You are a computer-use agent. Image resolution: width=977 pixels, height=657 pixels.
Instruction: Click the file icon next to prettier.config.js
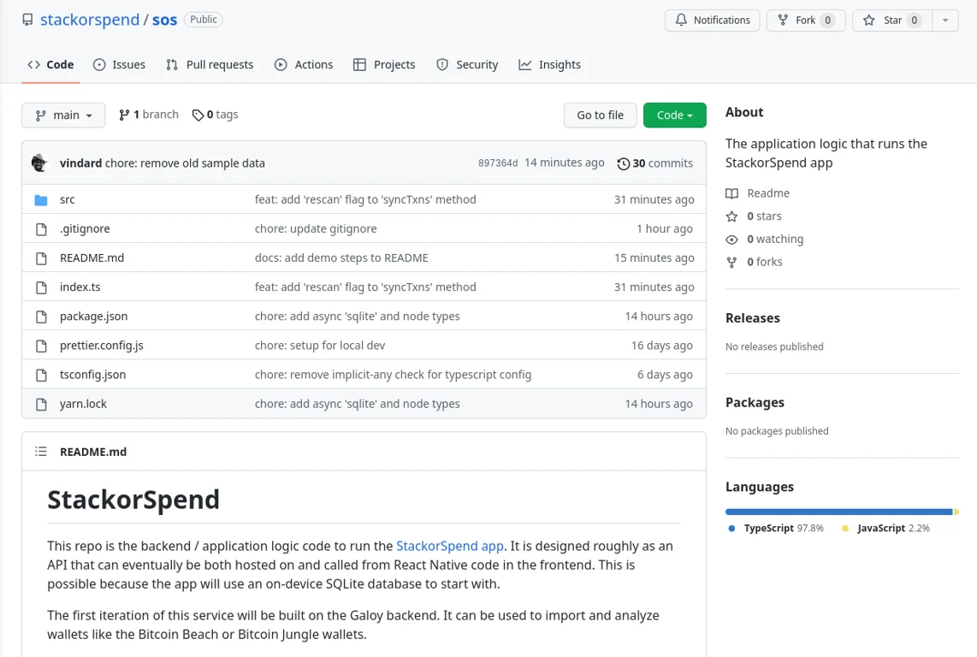tap(41, 346)
